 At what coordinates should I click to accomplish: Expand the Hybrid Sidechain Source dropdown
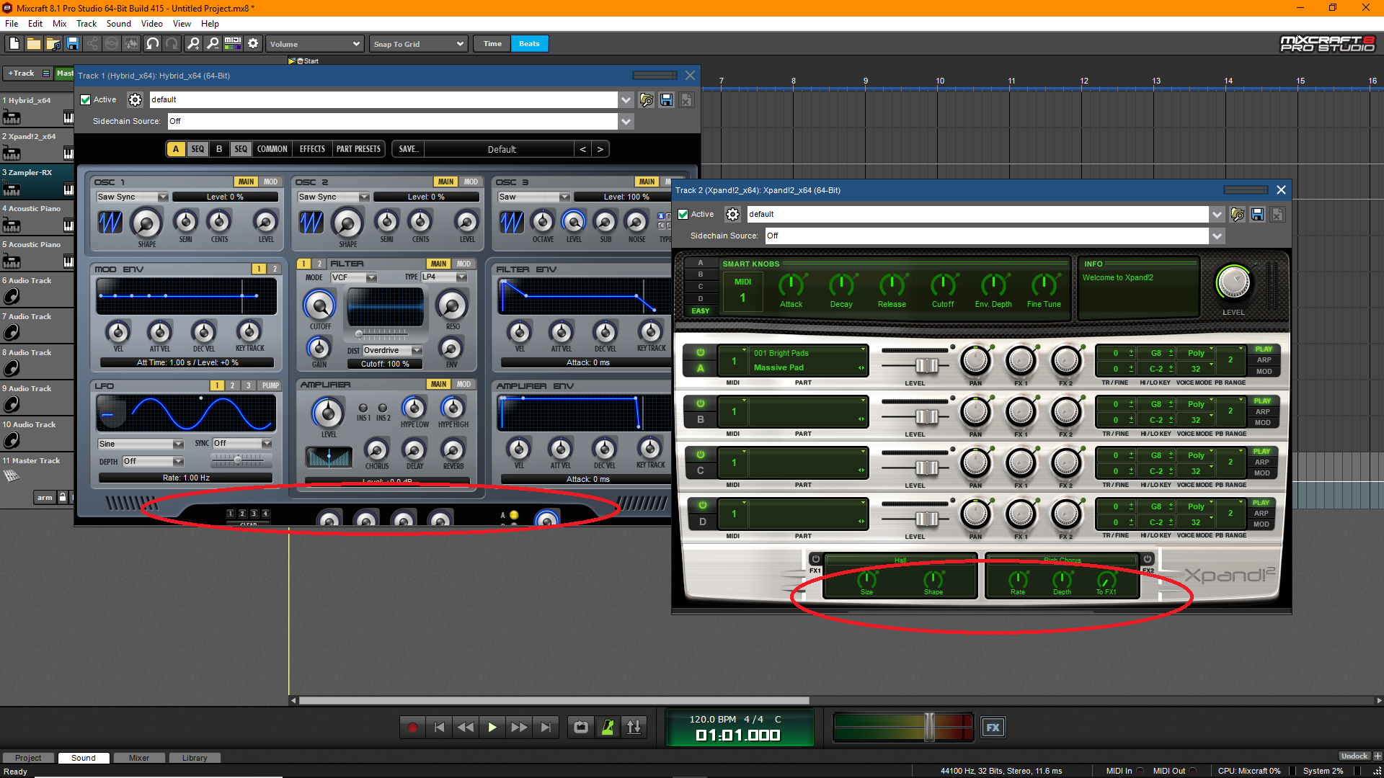626,122
